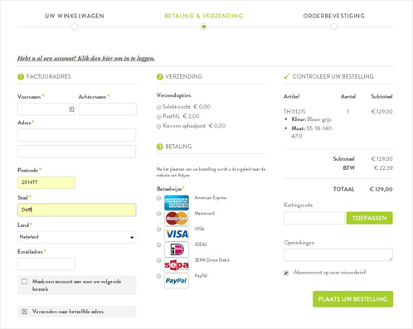
Task: Click the SEPA Direct Debit logo
Action: tap(177, 265)
